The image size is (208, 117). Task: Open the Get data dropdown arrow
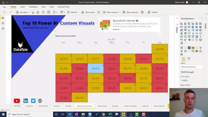point(28,12)
